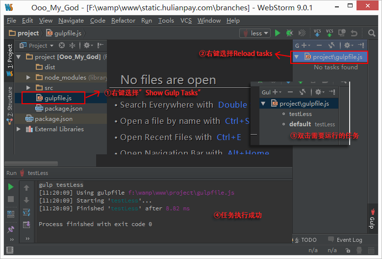Click the VCS commit changes icon
The height and width of the screenshot is (259, 382).
tap(330, 33)
